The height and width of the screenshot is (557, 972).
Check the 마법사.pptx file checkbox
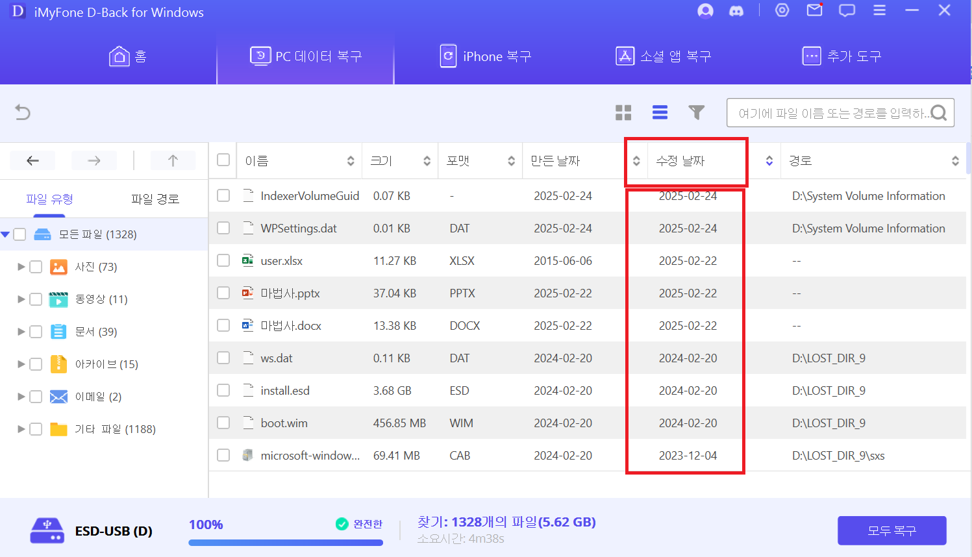pyautogui.click(x=223, y=293)
